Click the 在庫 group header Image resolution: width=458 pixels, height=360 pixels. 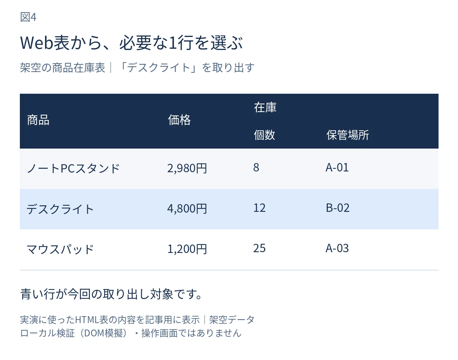click(265, 108)
